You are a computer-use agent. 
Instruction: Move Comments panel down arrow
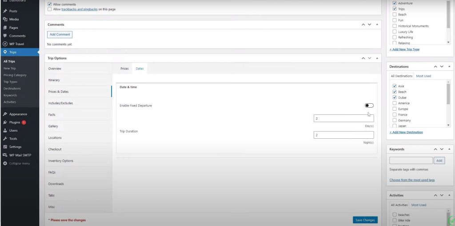[369, 25]
